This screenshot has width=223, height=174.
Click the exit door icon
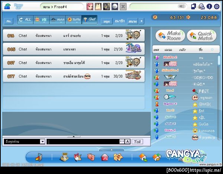tap(39, 157)
